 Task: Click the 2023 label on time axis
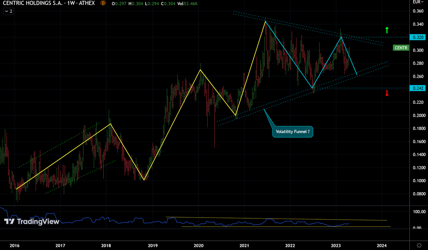[336, 245]
